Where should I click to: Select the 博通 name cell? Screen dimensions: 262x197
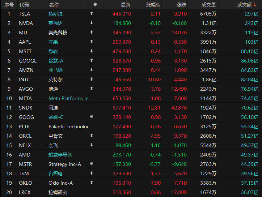pos(53,89)
